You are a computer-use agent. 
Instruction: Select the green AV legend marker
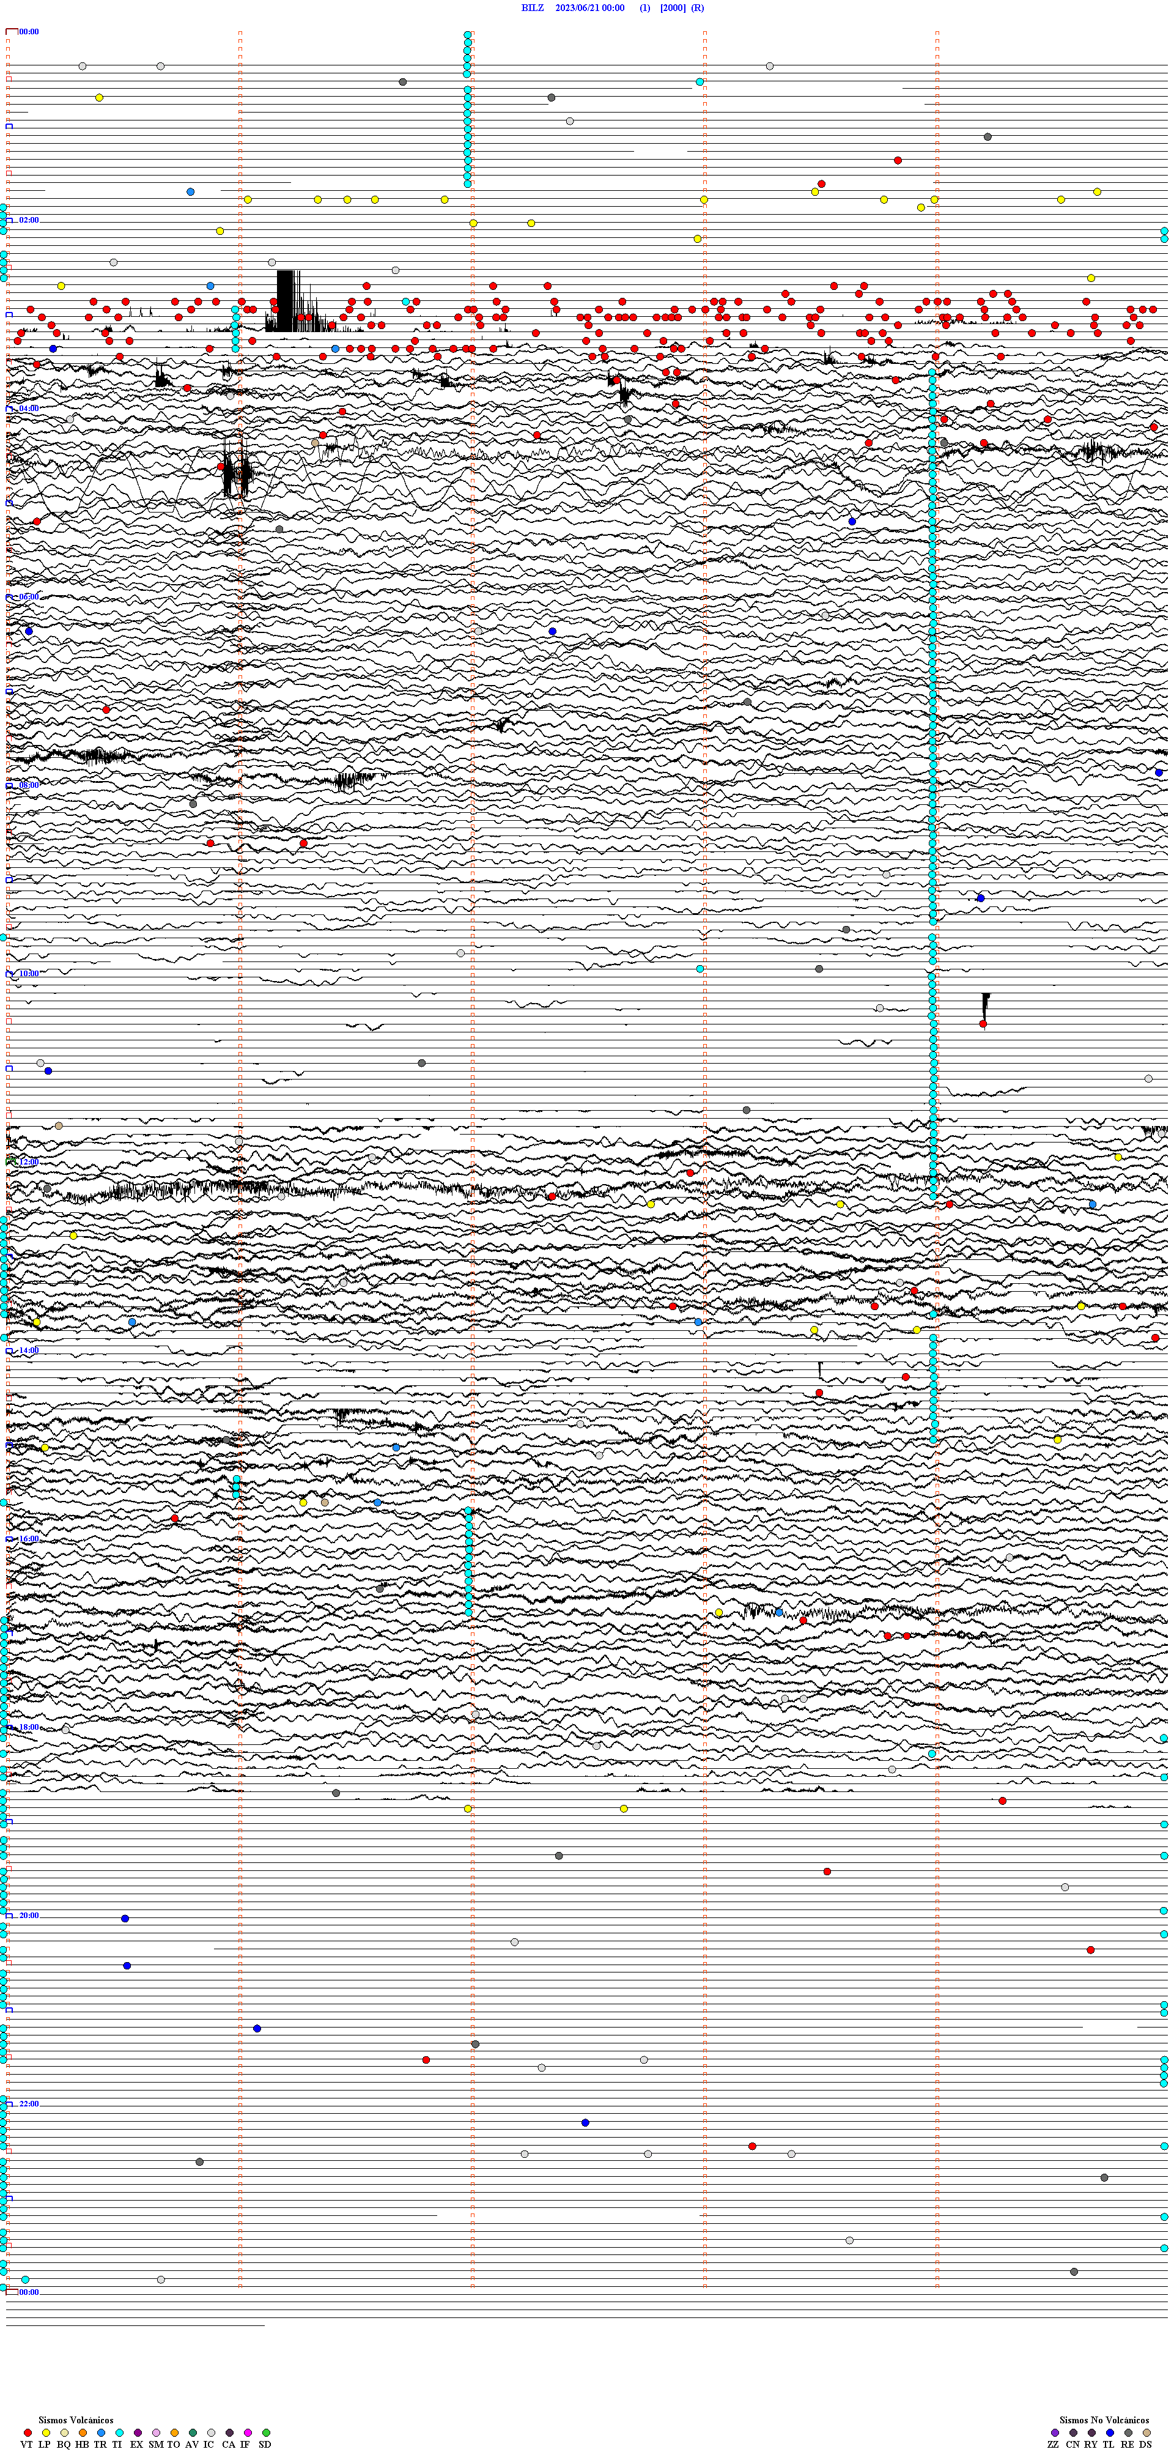pos(193,2432)
